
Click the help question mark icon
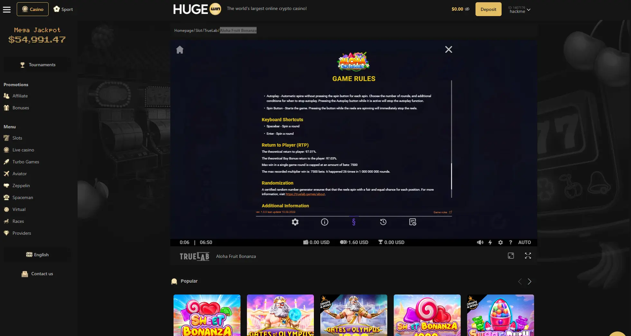[x=511, y=242]
